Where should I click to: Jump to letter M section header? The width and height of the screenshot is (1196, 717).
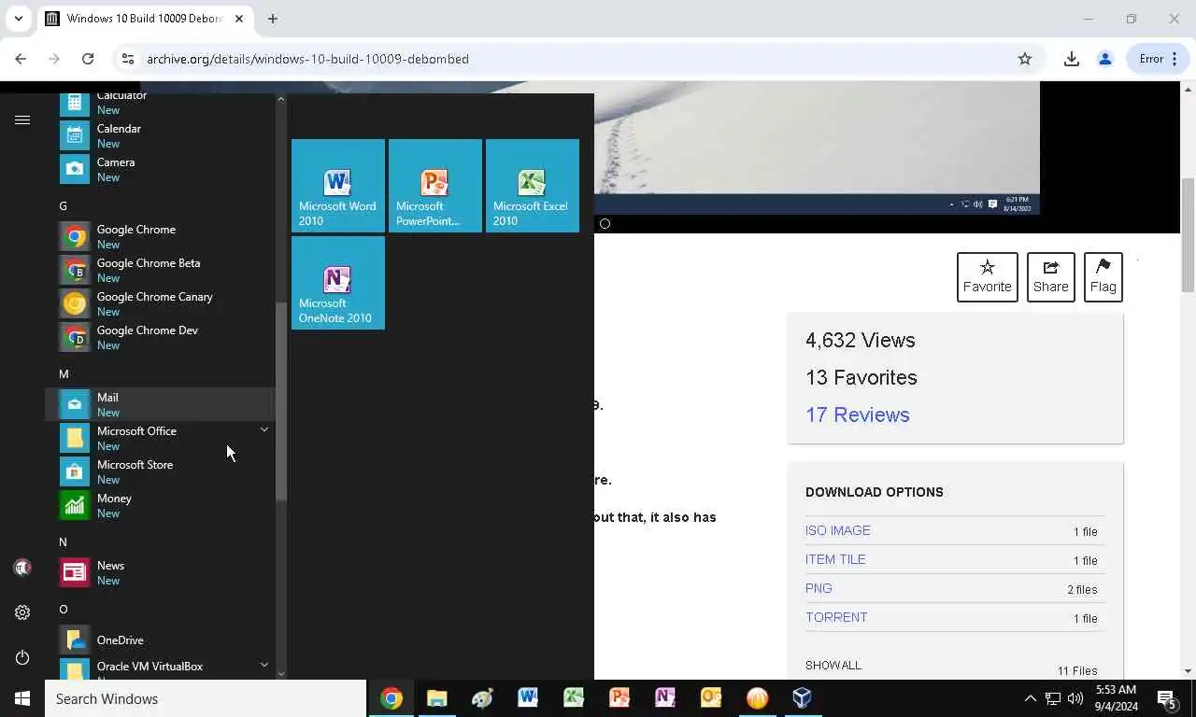coord(64,373)
